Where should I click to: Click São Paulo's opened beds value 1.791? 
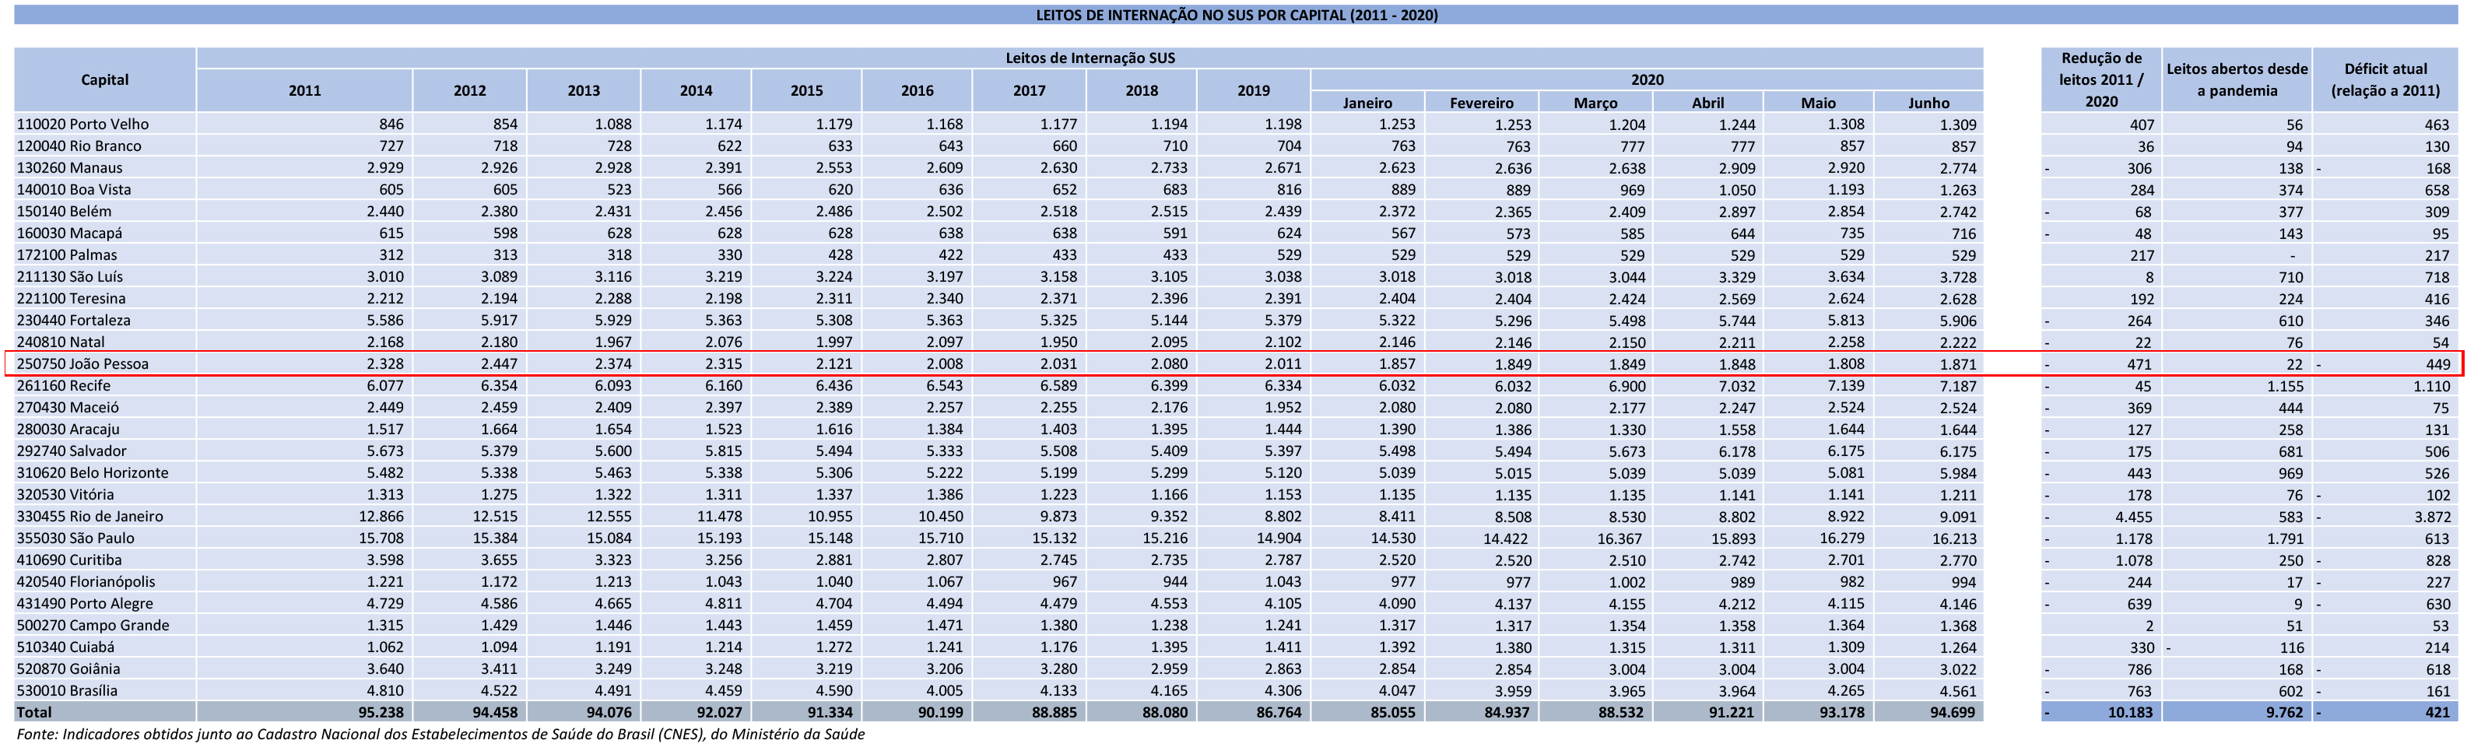click(x=2283, y=539)
